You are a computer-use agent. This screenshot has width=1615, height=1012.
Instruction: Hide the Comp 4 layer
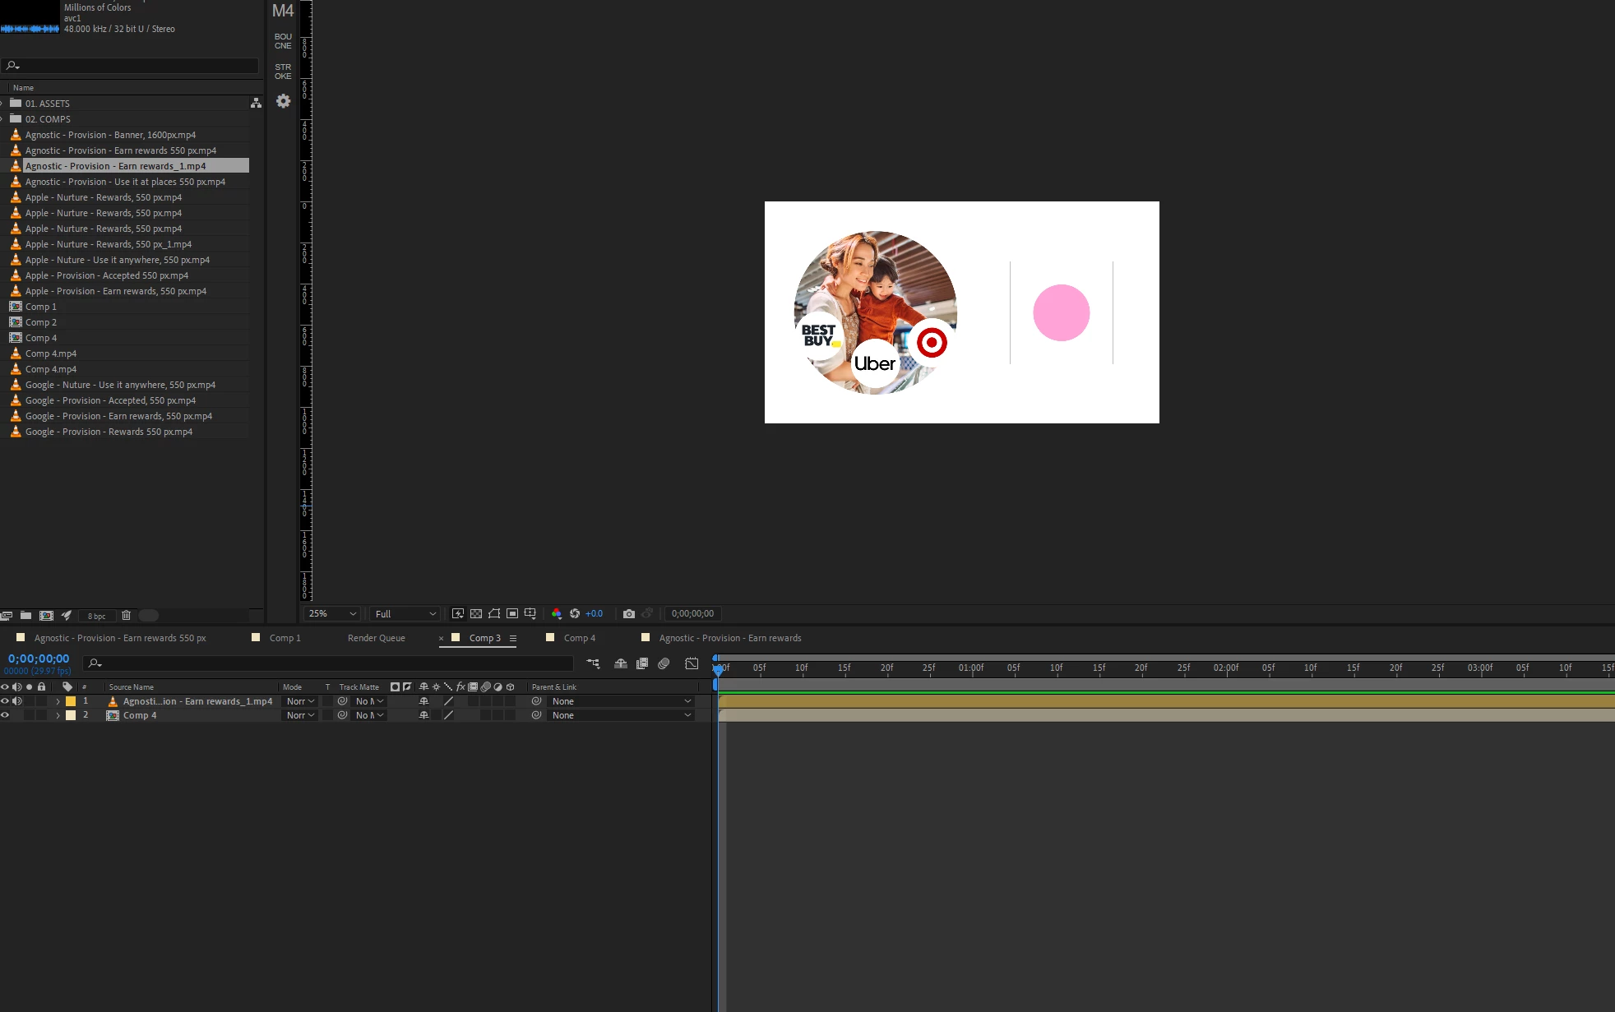[x=5, y=715]
